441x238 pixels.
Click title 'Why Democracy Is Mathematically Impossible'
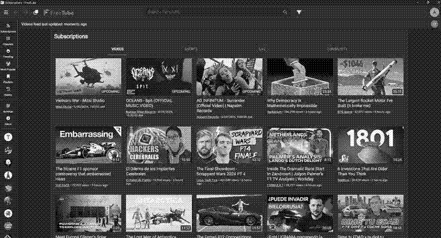tap(292, 103)
